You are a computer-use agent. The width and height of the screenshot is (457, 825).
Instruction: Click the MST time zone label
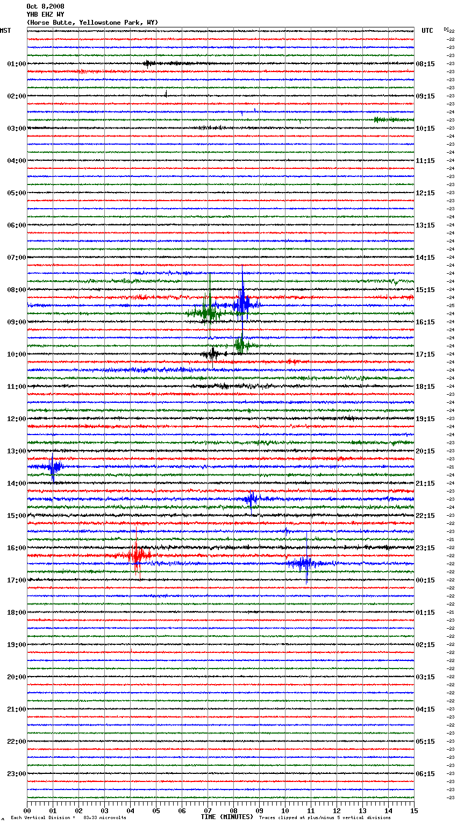pos(5,31)
